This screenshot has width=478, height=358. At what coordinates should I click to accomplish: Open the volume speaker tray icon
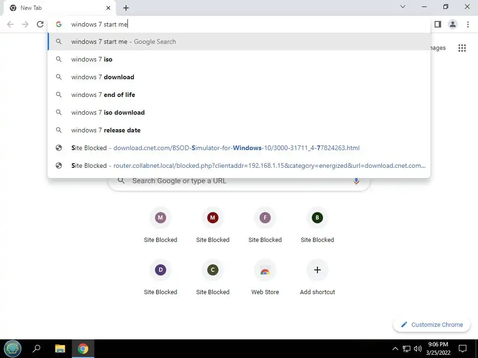coord(418,349)
